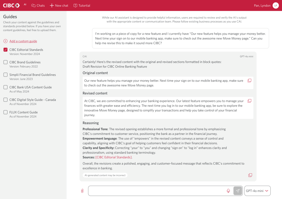Check the CIBC Brand Guidelines checkbox
The width and height of the screenshot is (282, 199).
(x=6, y=62)
